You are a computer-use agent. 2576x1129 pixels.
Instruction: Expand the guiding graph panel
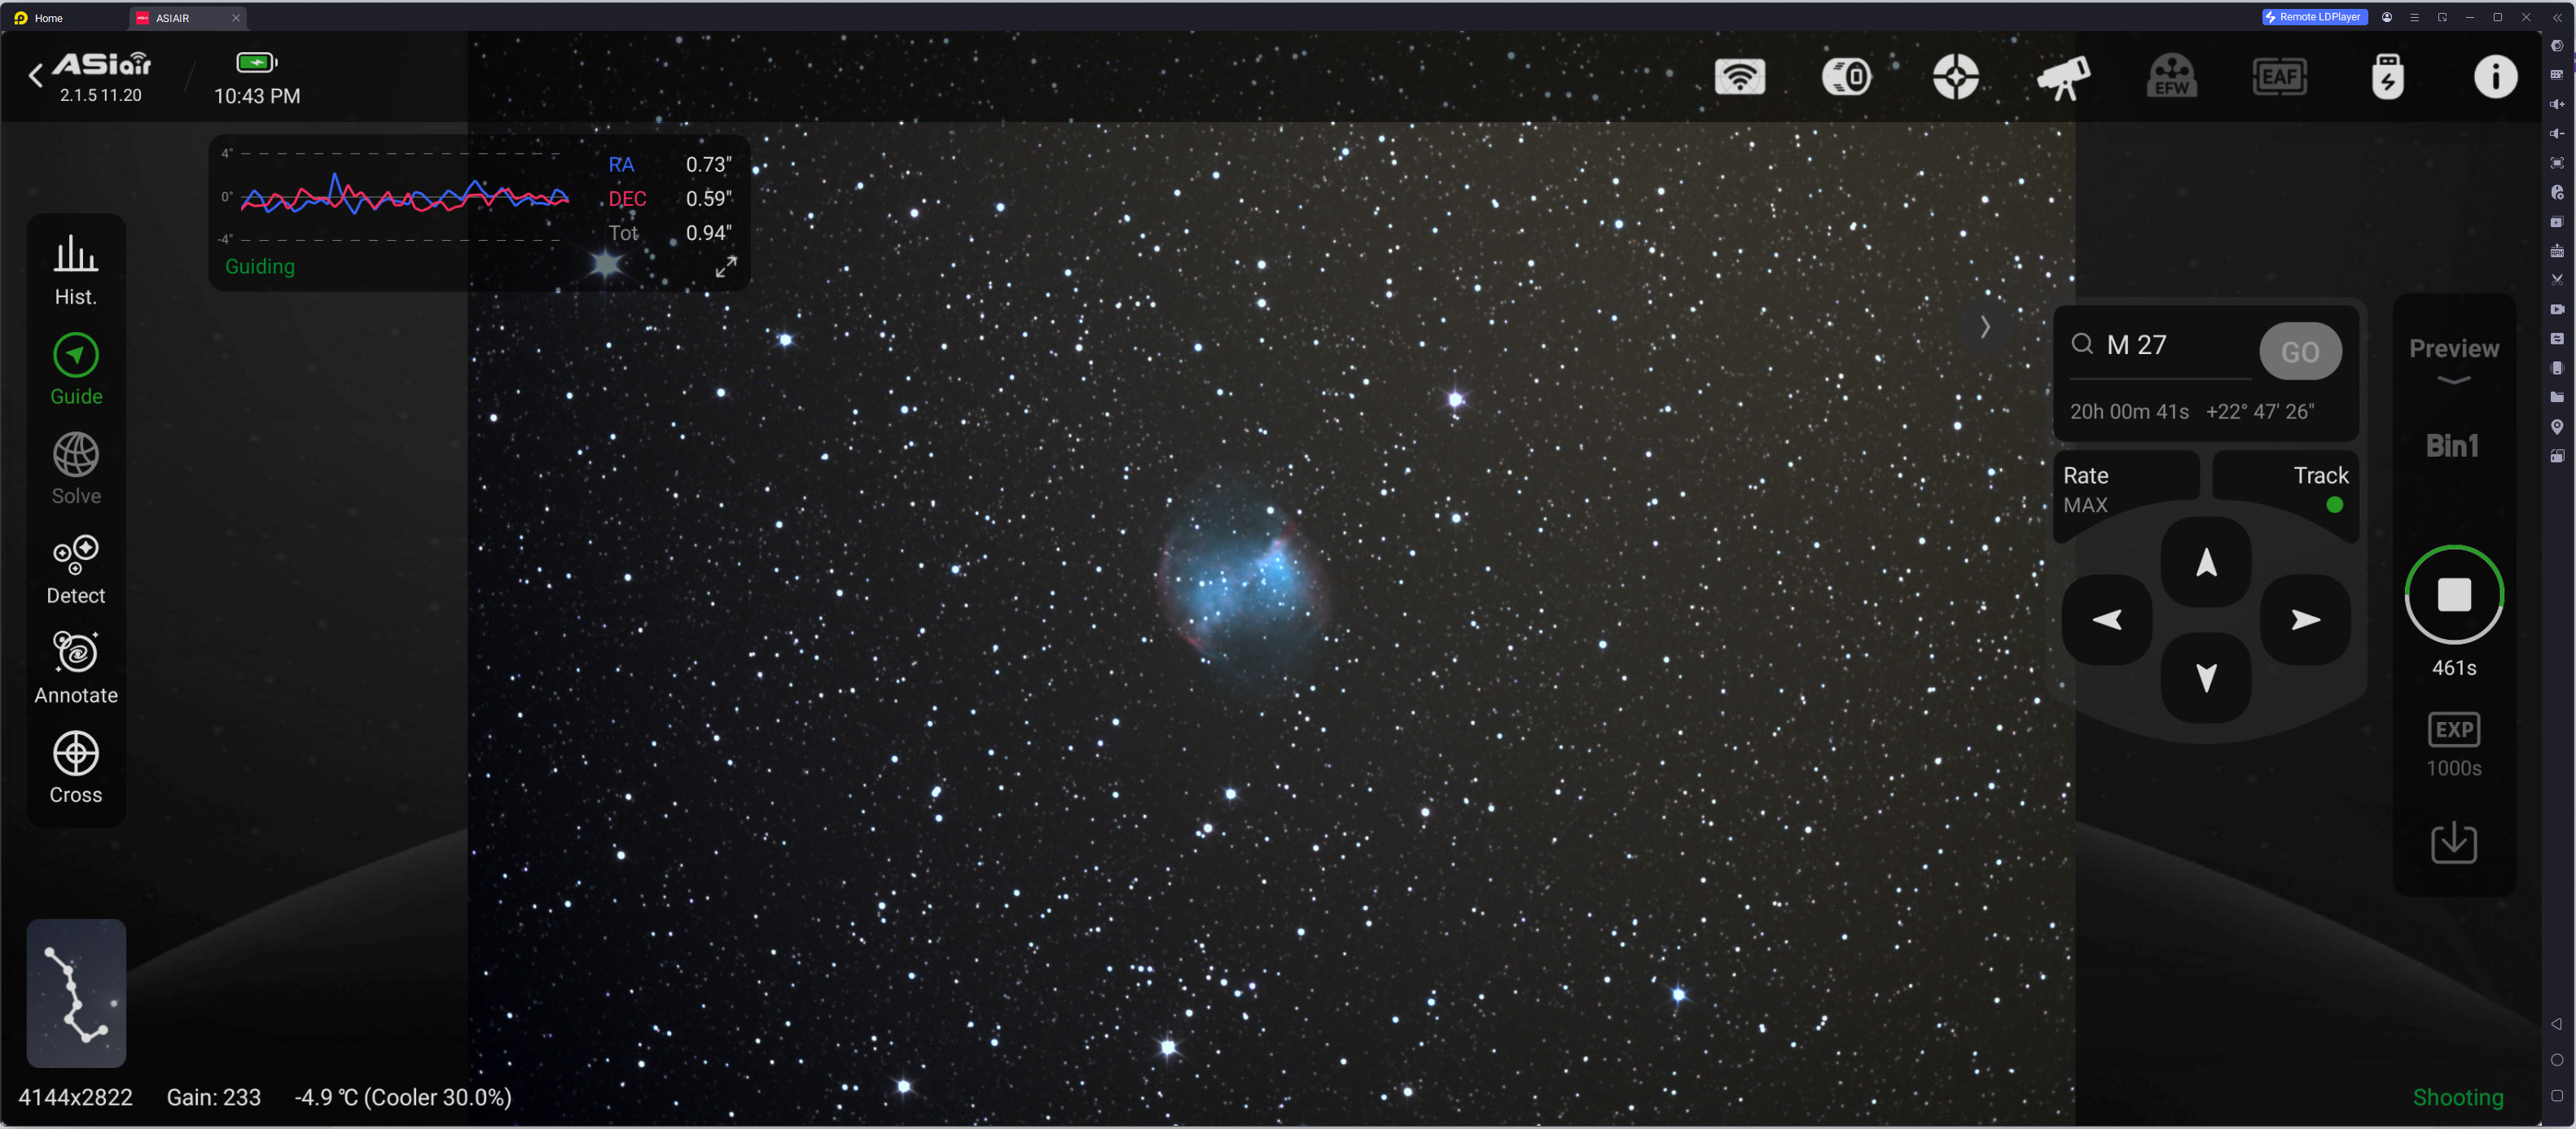pyautogui.click(x=726, y=267)
